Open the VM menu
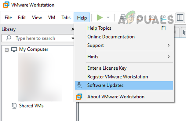Viewport: 186px width, 121px height. click(x=52, y=17)
